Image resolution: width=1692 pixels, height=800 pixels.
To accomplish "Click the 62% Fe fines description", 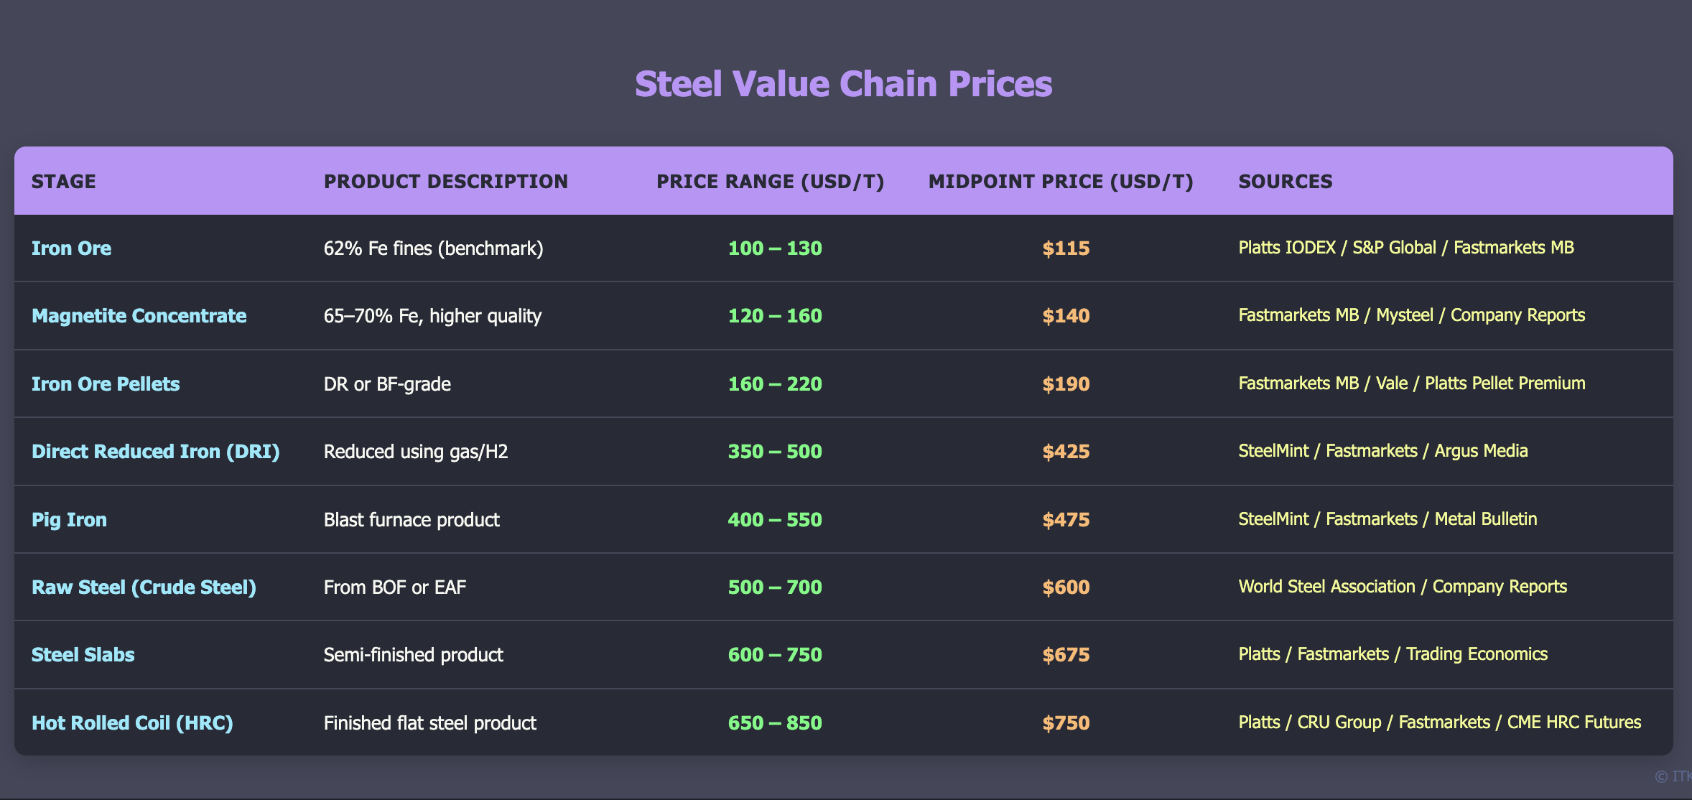I will point(433,248).
